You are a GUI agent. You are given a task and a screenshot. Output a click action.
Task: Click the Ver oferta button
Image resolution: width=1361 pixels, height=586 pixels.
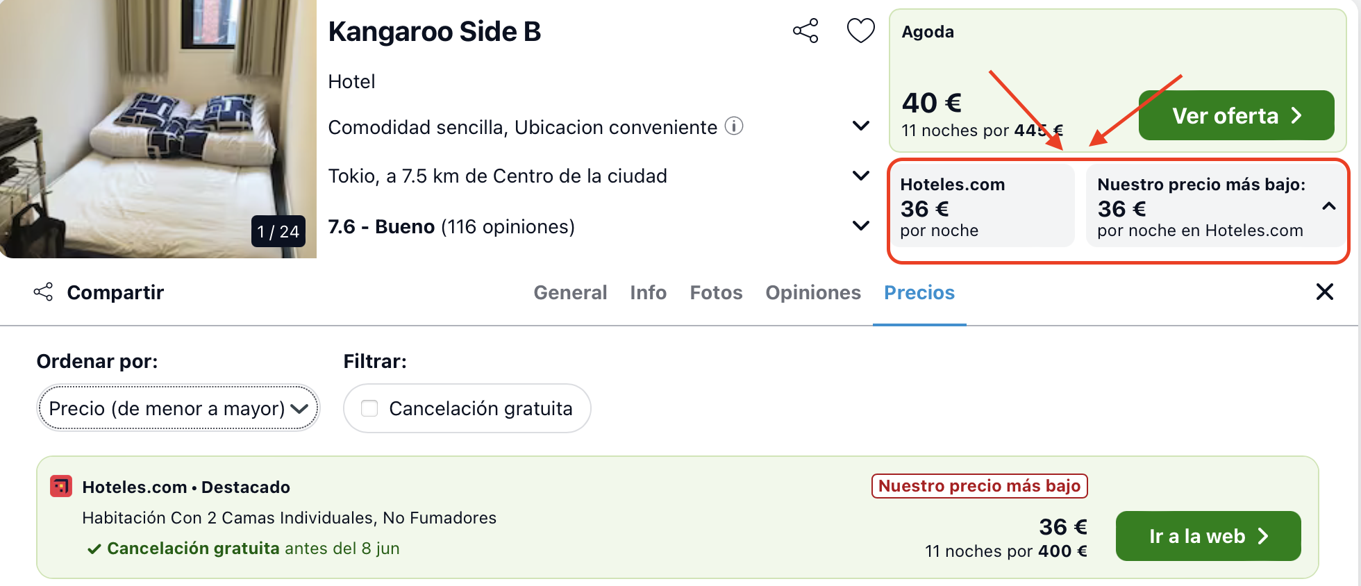[x=1236, y=115]
